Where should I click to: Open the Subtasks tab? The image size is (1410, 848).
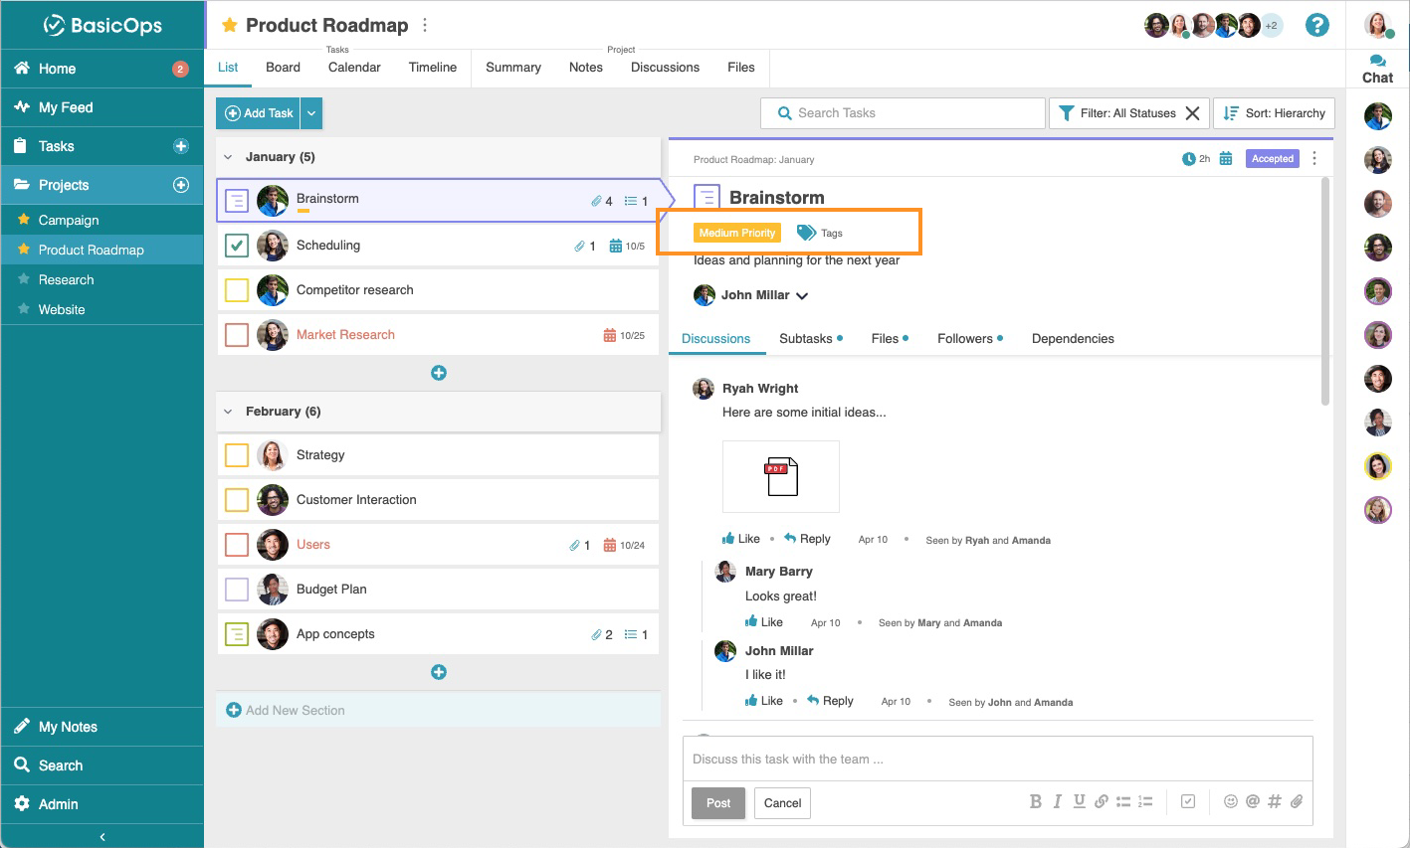point(805,339)
